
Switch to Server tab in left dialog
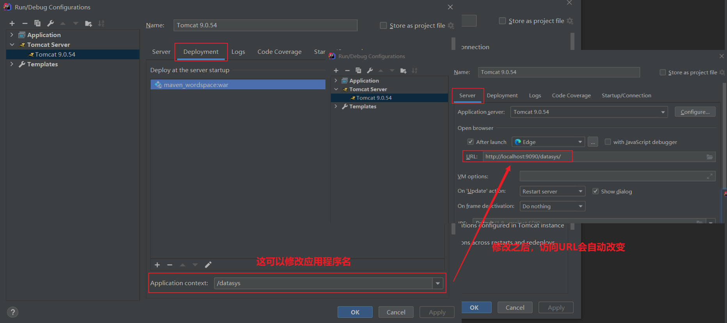[161, 52]
